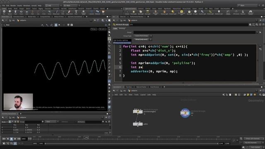
Task: Open the File menu
Action: point(3,5)
